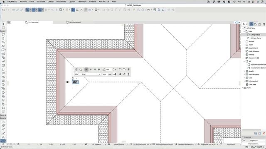The height and width of the screenshot is (149, 266).
Task: Expand the Liste item
Action: pos(244,78)
